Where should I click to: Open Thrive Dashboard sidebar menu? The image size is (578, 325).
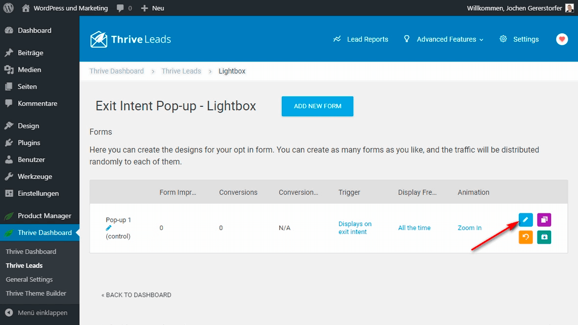tap(40, 232)
